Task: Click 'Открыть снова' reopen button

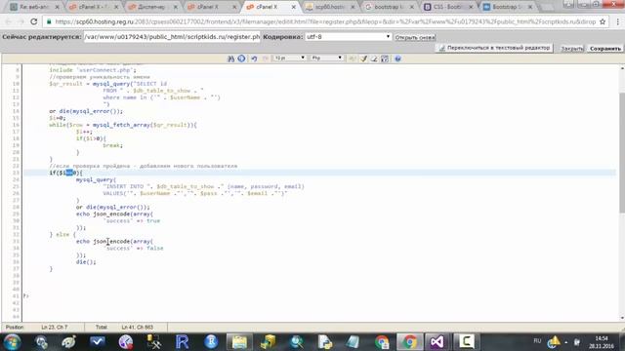Action: (415, 37)
